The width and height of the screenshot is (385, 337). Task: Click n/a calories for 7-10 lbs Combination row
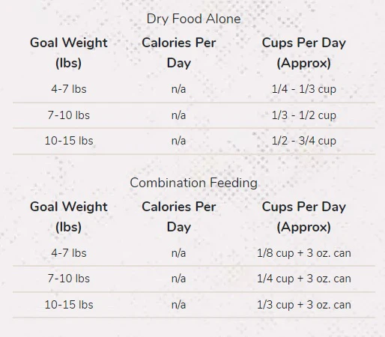pos(179,279)
